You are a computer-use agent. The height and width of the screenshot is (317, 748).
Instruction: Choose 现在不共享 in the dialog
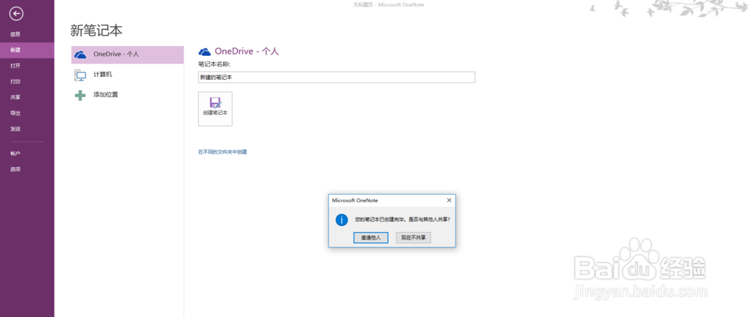413,237
